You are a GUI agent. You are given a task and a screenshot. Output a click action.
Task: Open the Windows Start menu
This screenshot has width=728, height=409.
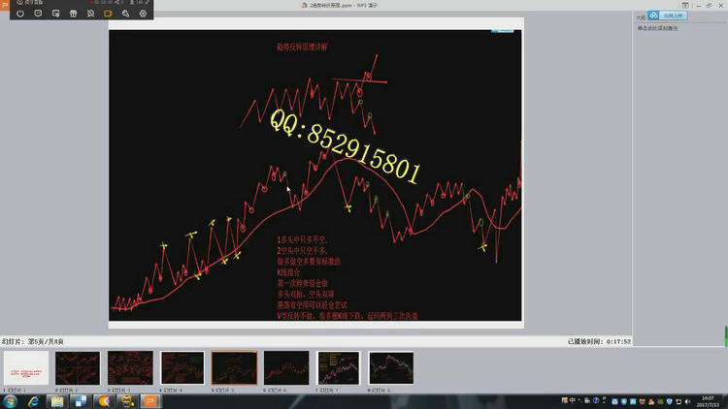pos(10,400)
